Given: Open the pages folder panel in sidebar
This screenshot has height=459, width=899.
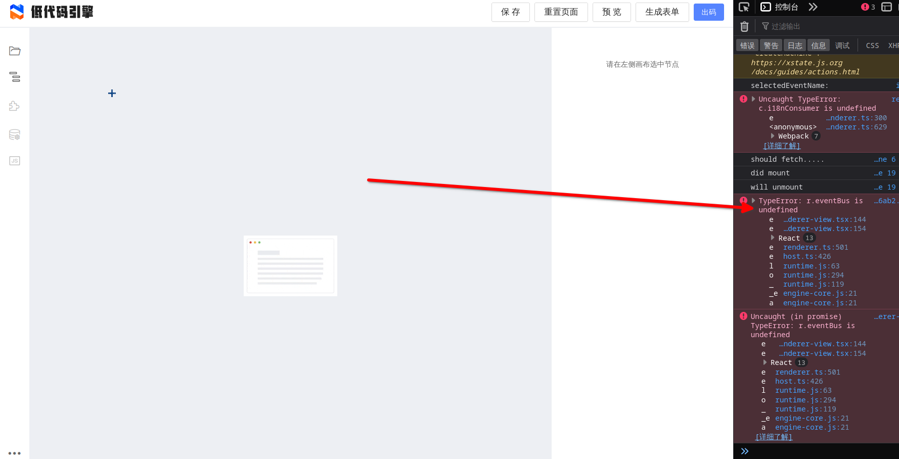Looking at the screenshot, I should 15,51.
